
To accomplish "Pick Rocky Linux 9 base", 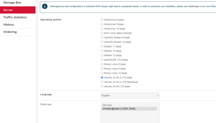I will pyautogui.click(x=102, y=69).
